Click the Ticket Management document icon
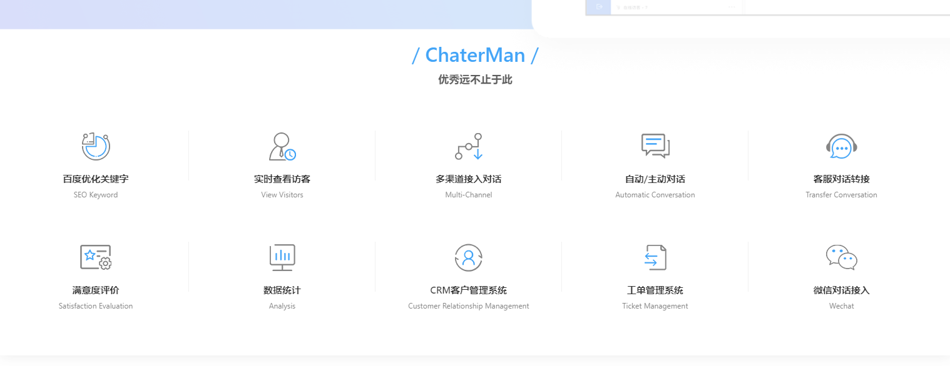The height and width of the screenshot is (366, 950). (x=655, y=257)
